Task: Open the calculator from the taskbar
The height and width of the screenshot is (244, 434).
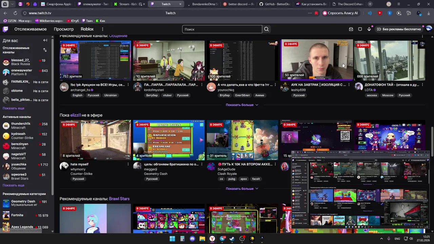Action: click(182, 239)
